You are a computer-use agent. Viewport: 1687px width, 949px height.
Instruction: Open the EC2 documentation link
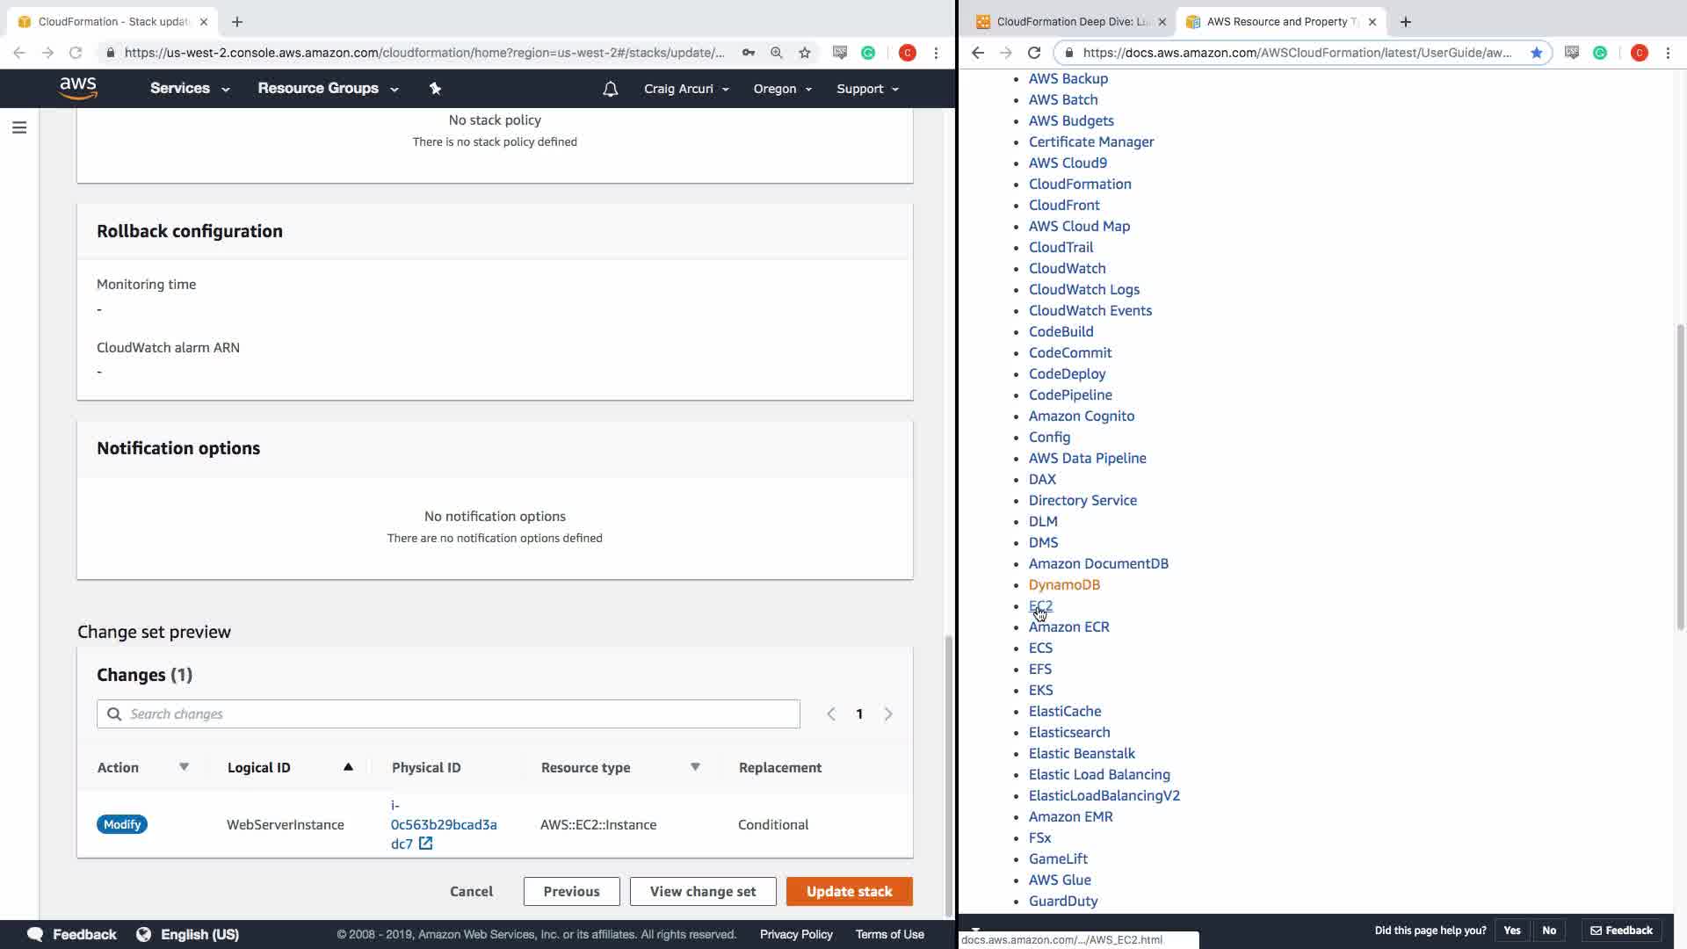tap(1040, 605)
